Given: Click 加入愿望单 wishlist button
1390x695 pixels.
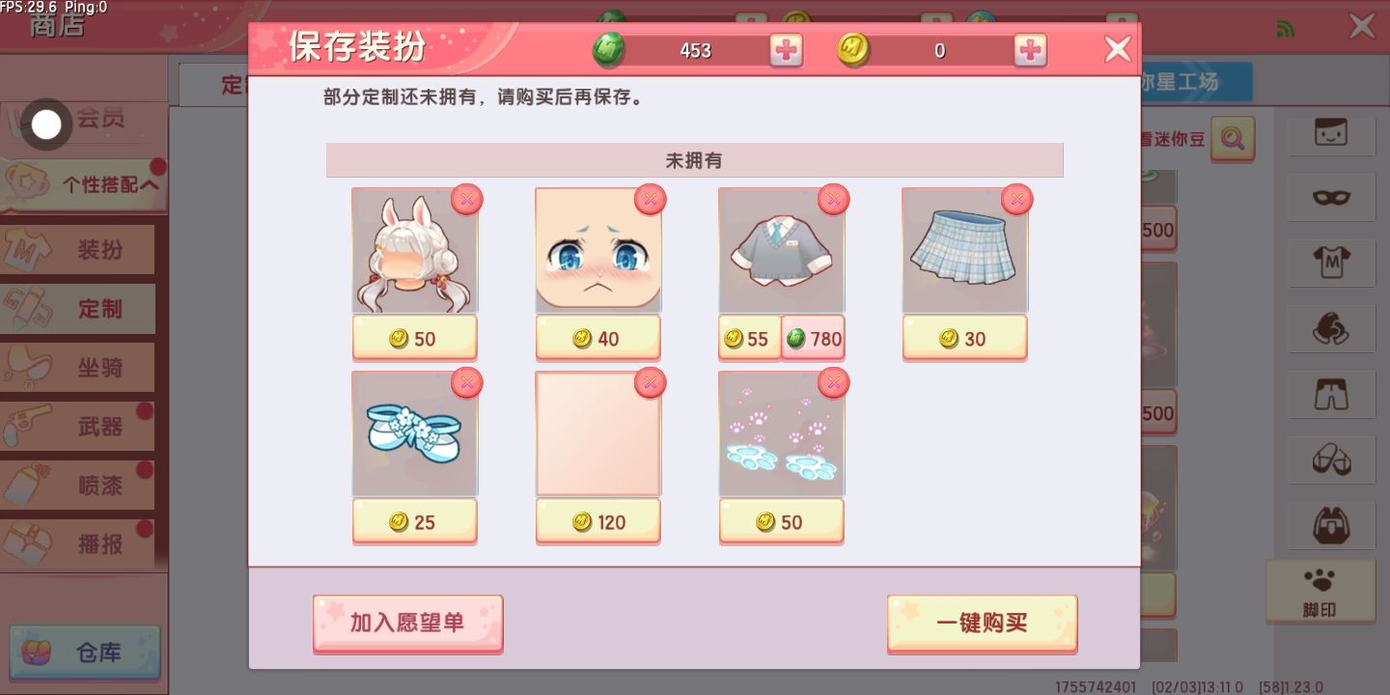Looking at the screenshot, I should pyautogui.click(x=407, y=624).
